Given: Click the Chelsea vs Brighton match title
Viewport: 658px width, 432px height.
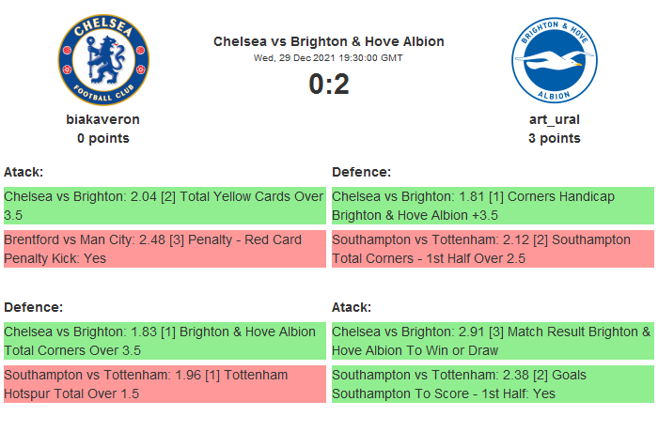Looking at the screenshot, I should [x=328, y=41].
